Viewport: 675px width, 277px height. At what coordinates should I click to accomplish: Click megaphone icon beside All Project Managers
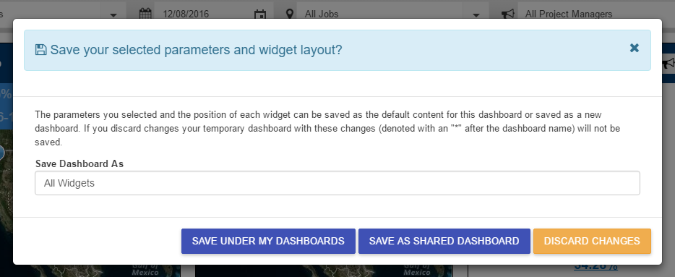[508, 14]
